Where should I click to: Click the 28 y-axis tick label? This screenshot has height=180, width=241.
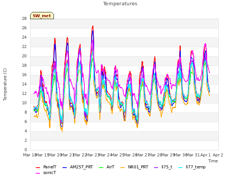point(24,19)
